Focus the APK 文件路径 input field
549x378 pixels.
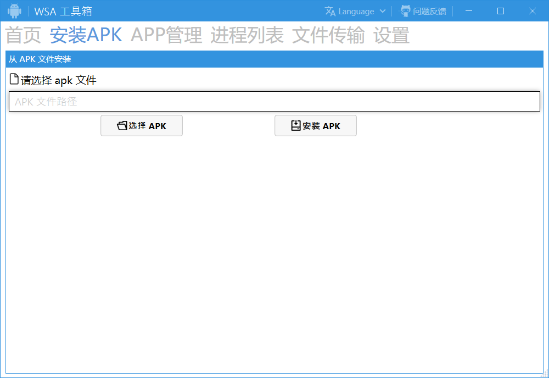274,102
